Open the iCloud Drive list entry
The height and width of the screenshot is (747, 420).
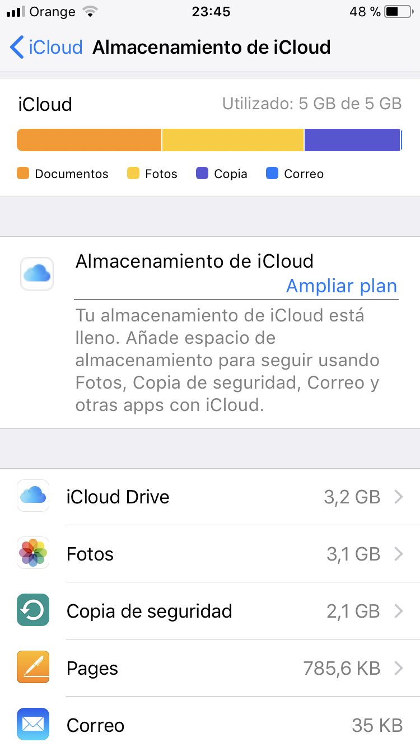[118, 497]
